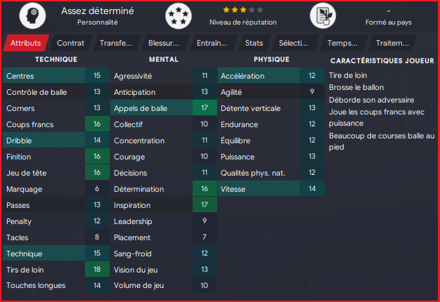Click the 'Tire de loin' player trait
The width and height of the screenshot is (440, 302).
tap(347, 75)
